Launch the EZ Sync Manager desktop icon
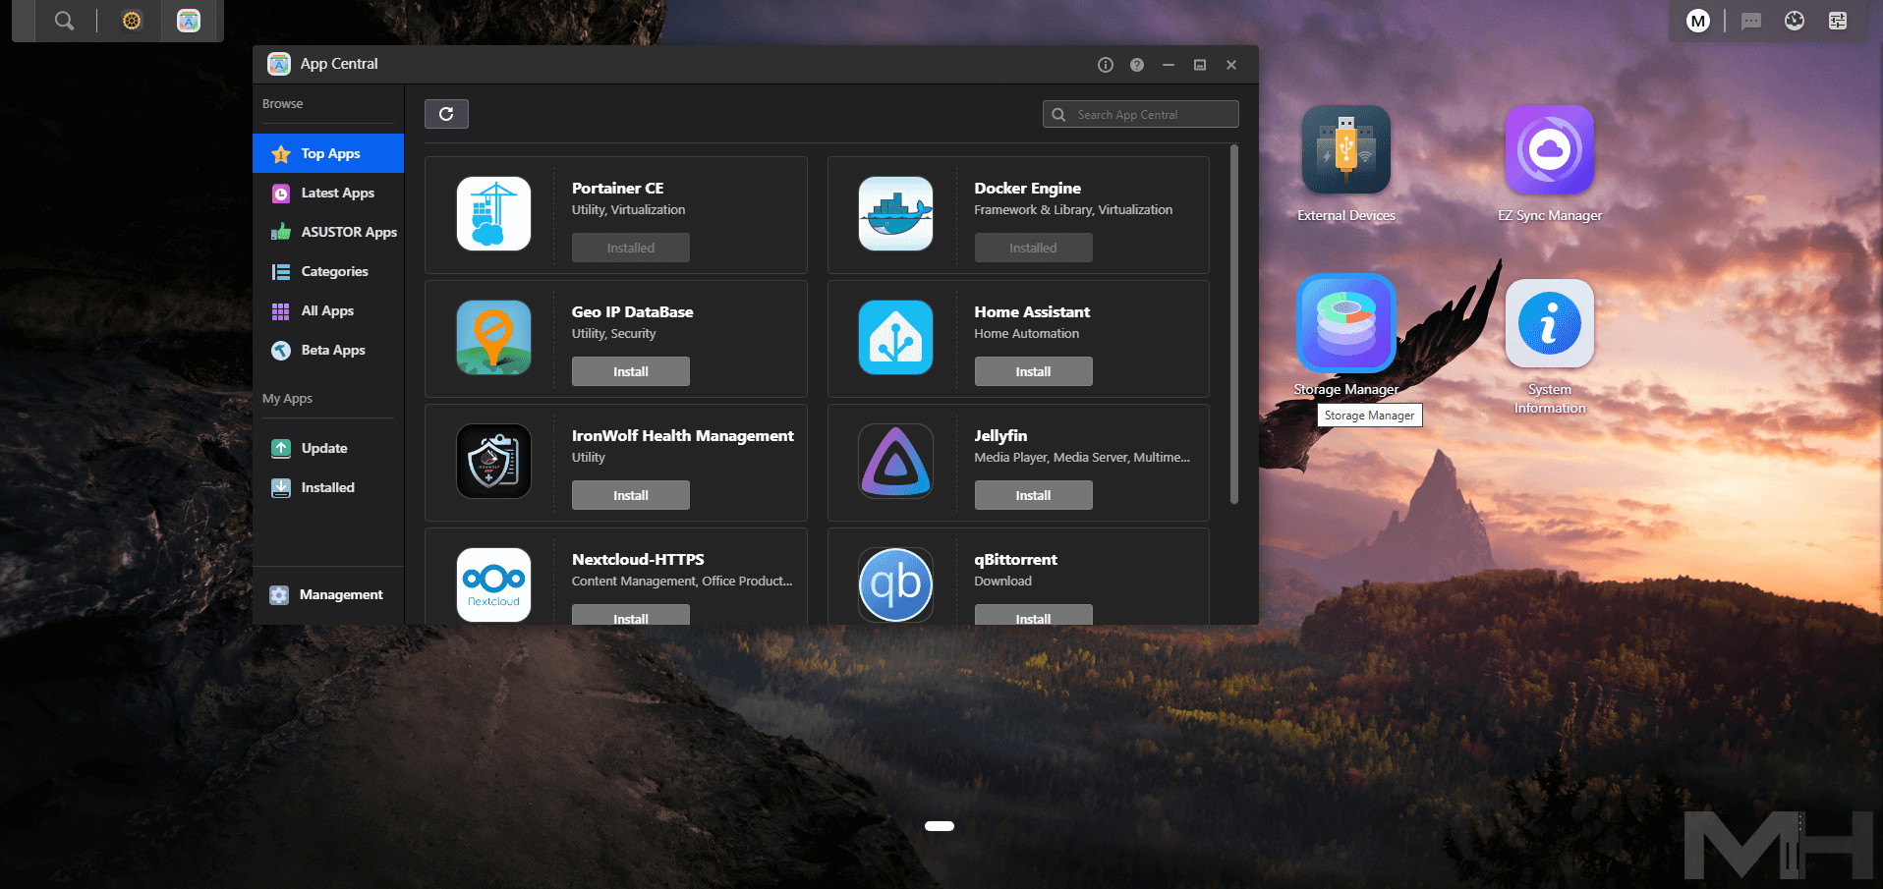Screen dimensions: 1883x889 point(1550,149)
